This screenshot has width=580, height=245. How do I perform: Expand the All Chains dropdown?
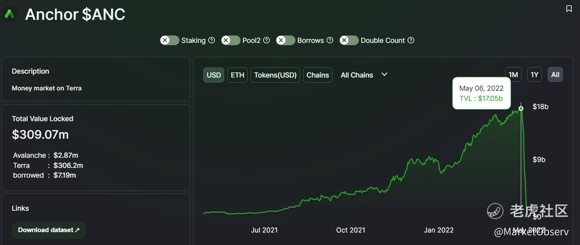[364, 75]
